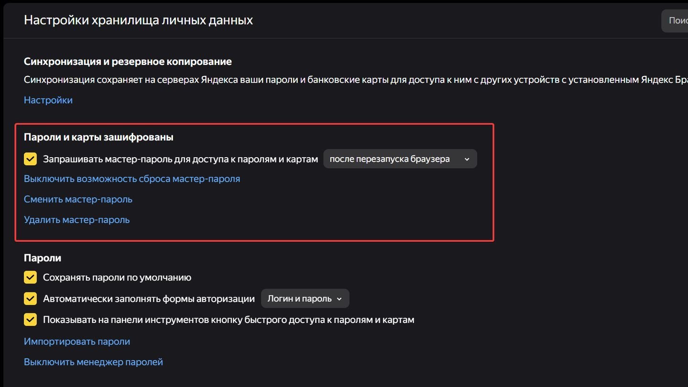Click the Автоматически заполнять формы авторизации label
The image size is (688, 387).
pos(149,299)
